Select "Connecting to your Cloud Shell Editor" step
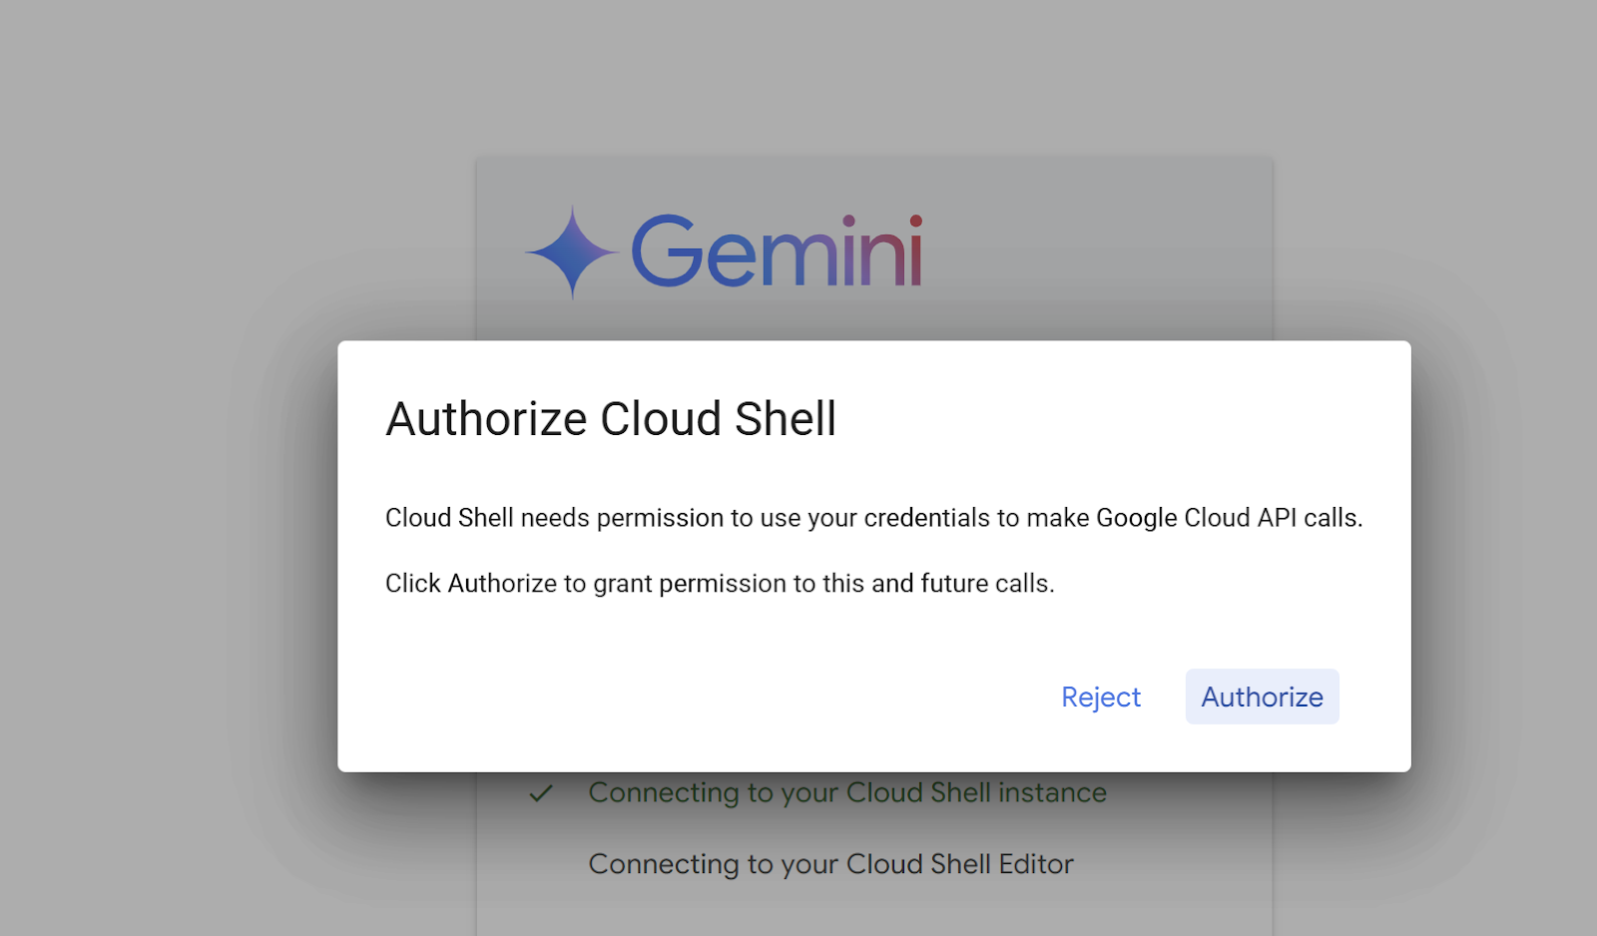The width and height of the screenshot is (1597, 936). tap(831, 864)
